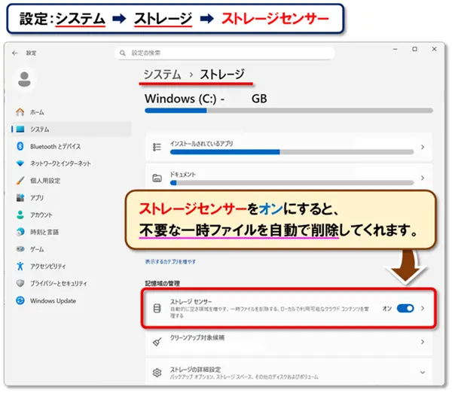Click the ドキュメント folder icon

157,178
